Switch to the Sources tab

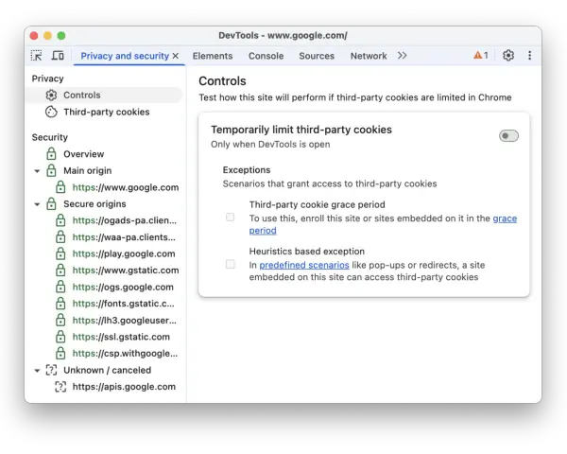317,56
